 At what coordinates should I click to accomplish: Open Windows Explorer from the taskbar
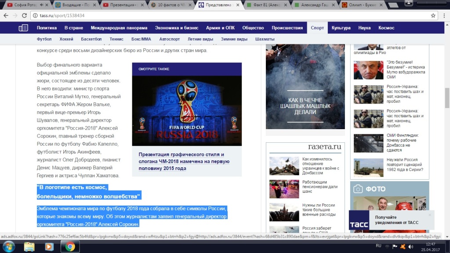(x=29, y=246)
